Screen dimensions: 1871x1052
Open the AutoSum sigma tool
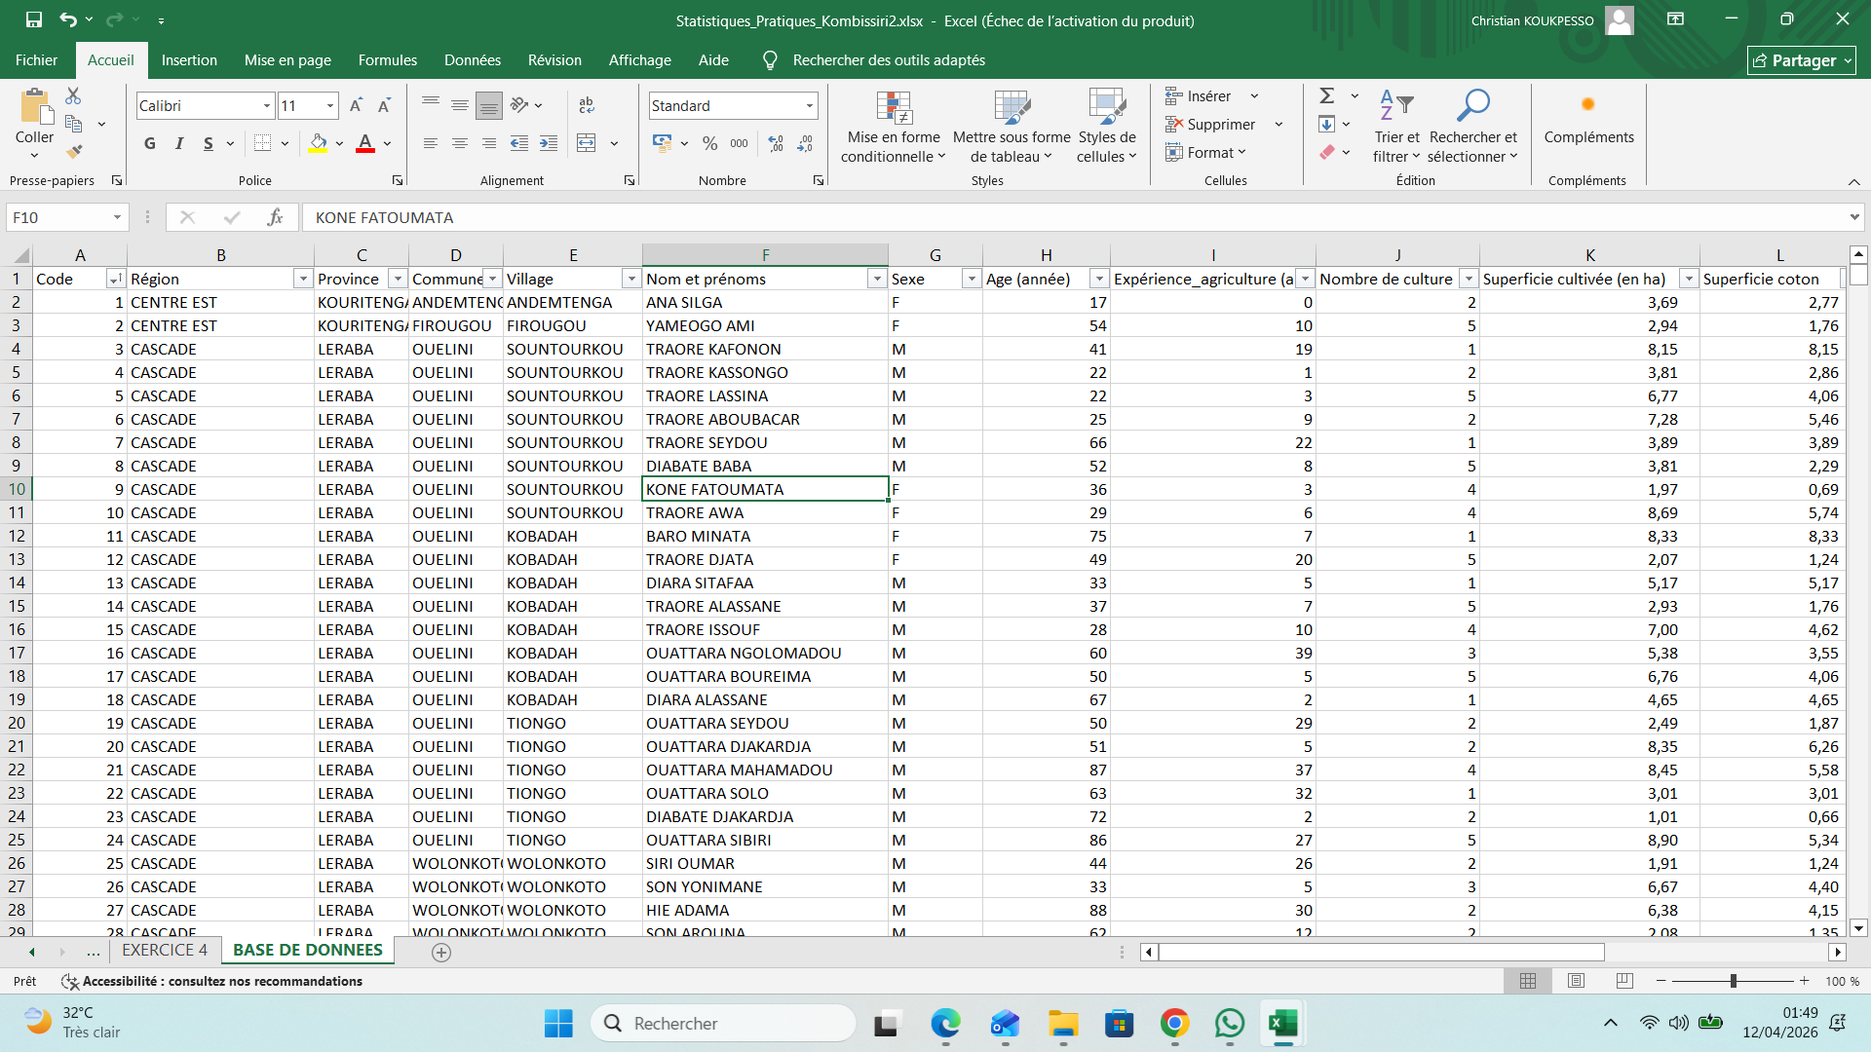pyautogui.click(x=1327, y=95)
